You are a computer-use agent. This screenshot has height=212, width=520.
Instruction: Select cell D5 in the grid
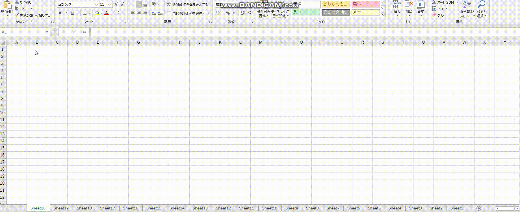[x=77, y=78]
